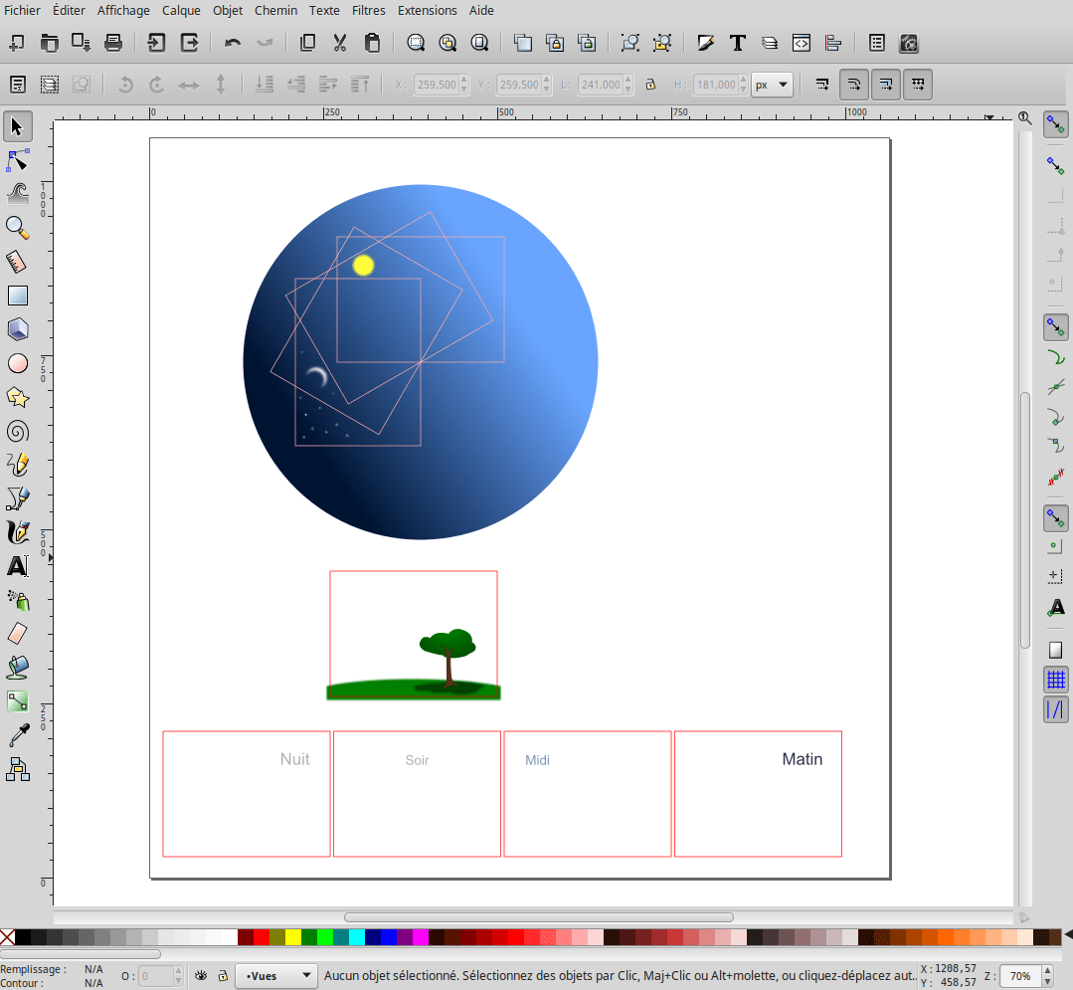Open the color palette menu arrow
The height and width of the screenshot is (990, 1073).
click(x=1067, y=936)
